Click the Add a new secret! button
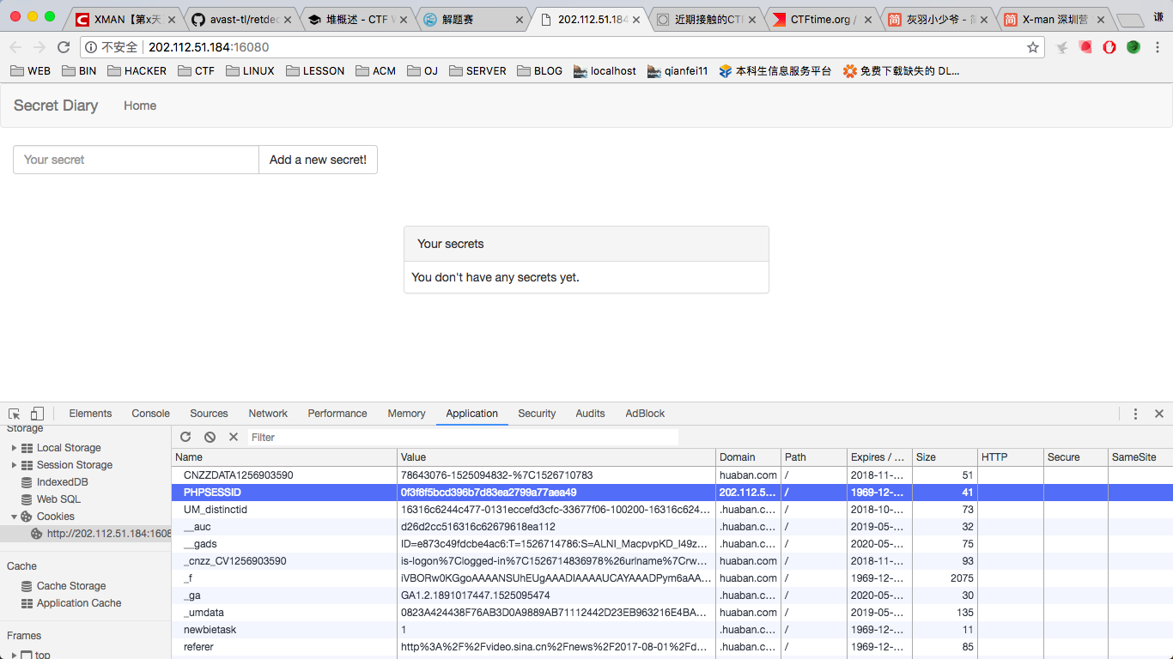Screen dimensions: 1173x659 318,160
